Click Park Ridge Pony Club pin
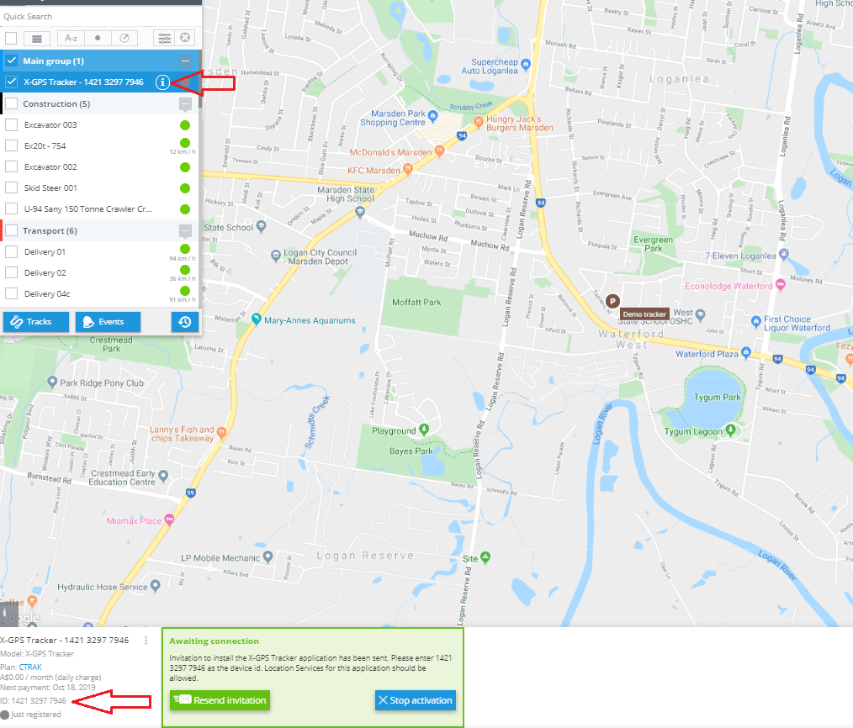Viewport: 853px width, 728px height. pyautogui.click(x=52, y=382)
